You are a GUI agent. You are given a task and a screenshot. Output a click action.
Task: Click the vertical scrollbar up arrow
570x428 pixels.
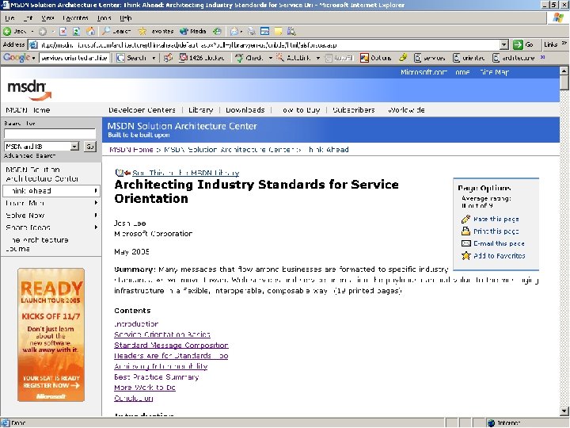[564, 71]
